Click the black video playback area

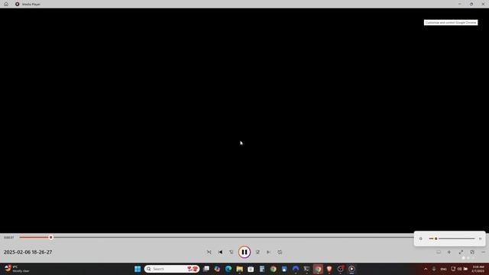tap(244, 121)
